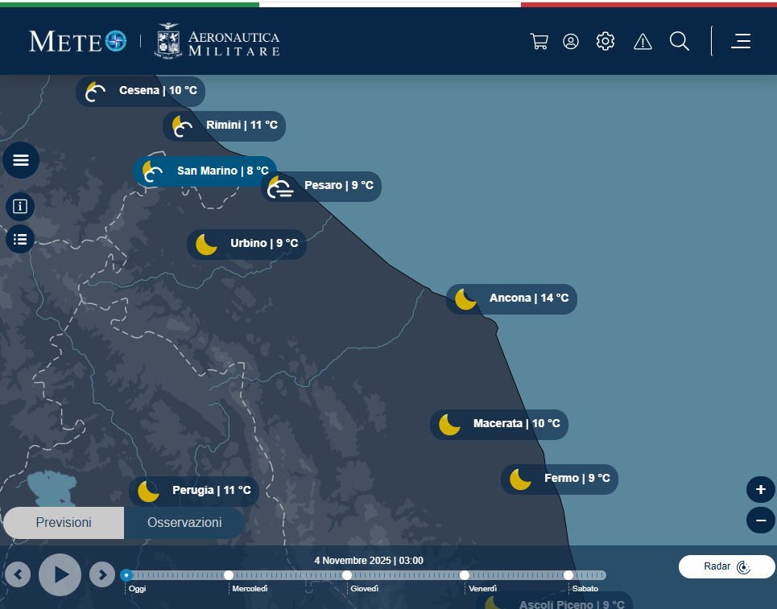Advance to next forecast time
The image size is (777, 609).
102,574
